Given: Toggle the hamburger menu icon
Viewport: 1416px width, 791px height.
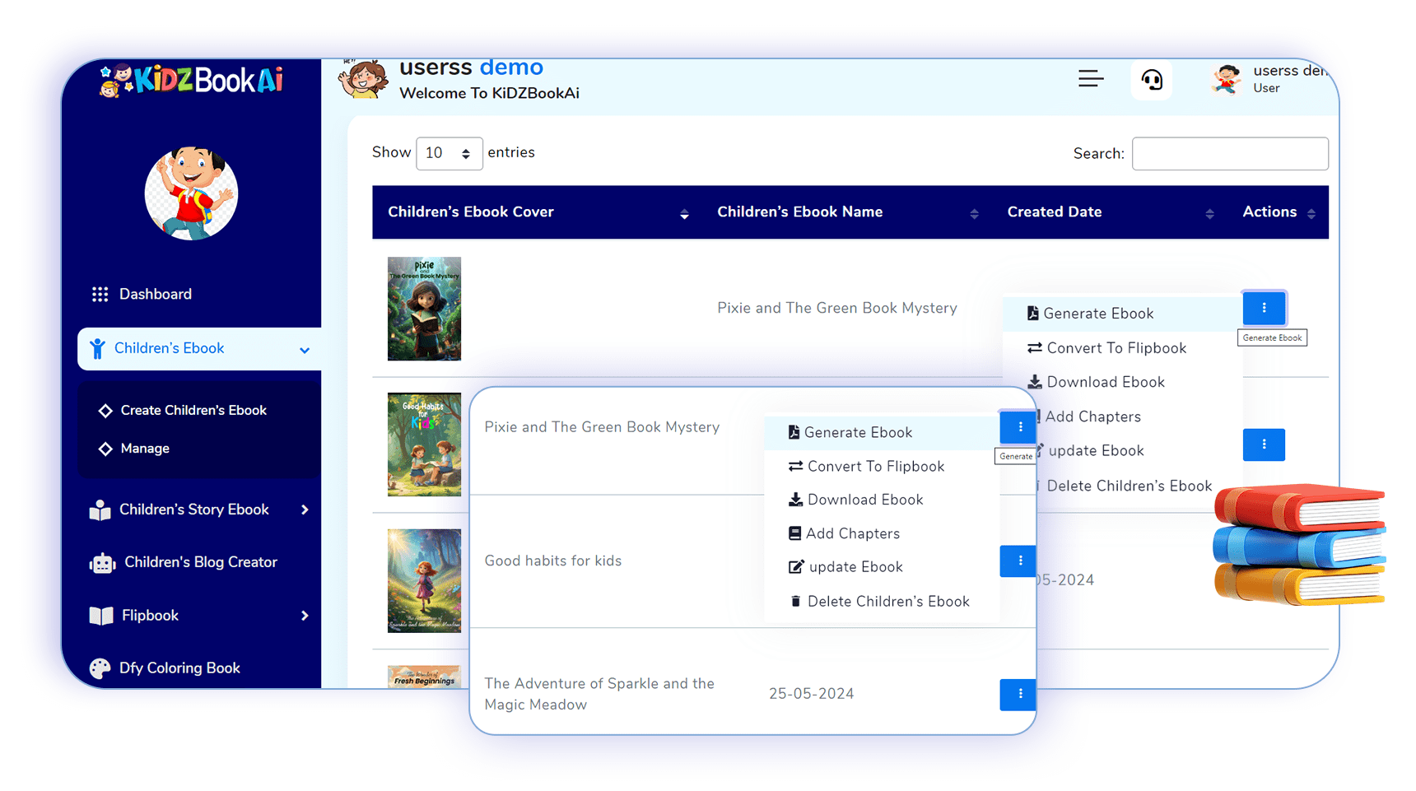Looking at the screenshot, I should [x=1091, y=79].
